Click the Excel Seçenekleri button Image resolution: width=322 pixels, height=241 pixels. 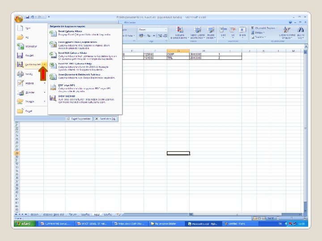(79, 119)
